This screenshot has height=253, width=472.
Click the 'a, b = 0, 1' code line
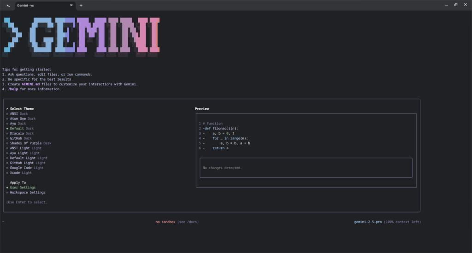(224, 133)
